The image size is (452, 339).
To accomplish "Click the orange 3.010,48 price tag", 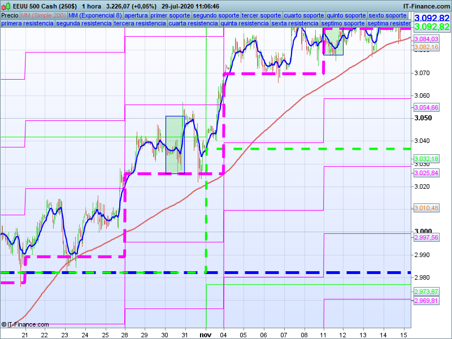I will click(426, 208).
